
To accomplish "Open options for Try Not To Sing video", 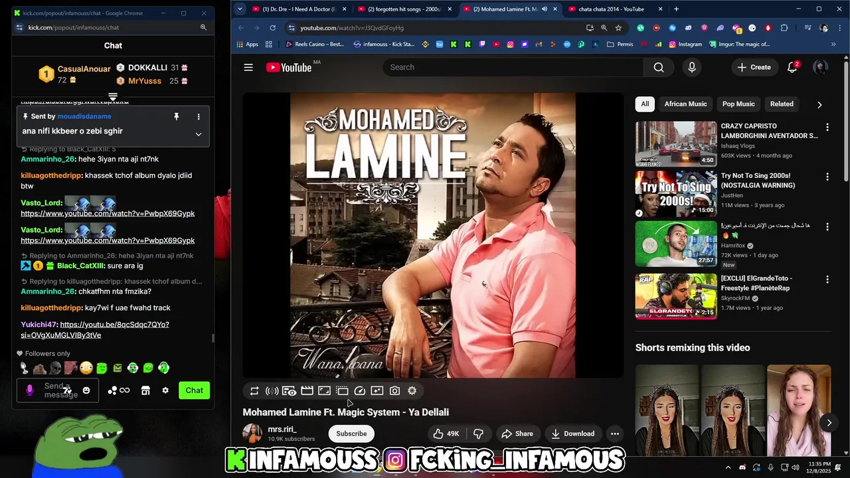I will tap(827, 177).
